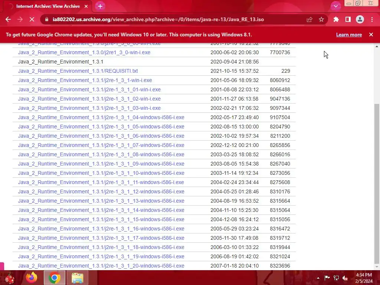Select the date 2001-05-06 18:09:32
This screenshot has height=285, width=380.
tap(235, 80)
